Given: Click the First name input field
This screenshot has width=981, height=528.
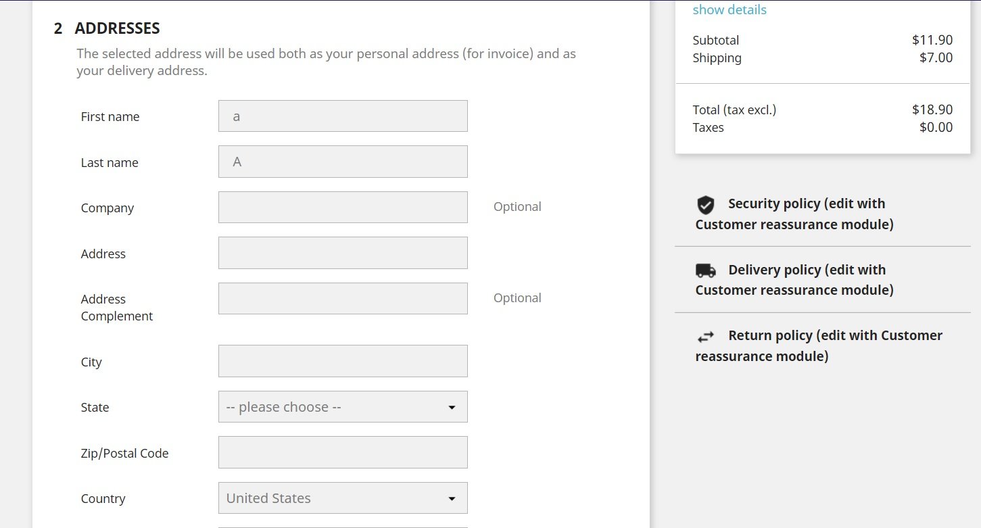Looking at the screenshot, I should coord(343,116).
